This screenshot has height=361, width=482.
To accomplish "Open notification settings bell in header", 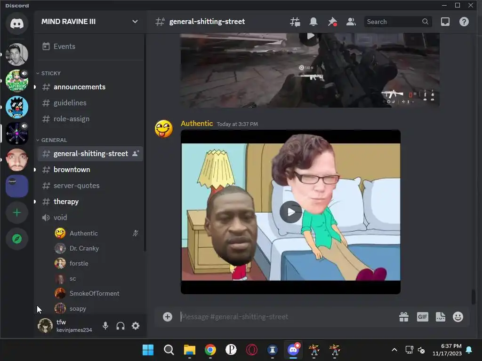I will 313,22.
